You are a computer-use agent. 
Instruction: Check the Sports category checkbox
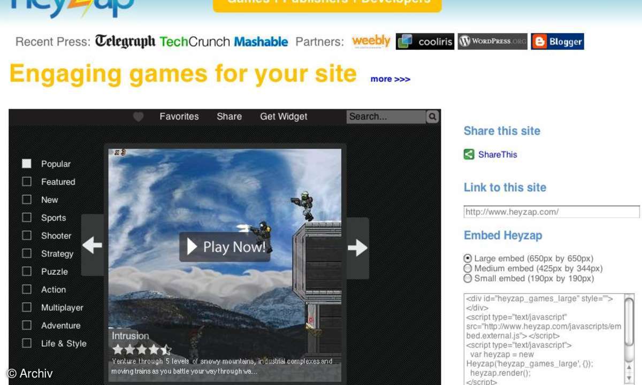point(27,218)
